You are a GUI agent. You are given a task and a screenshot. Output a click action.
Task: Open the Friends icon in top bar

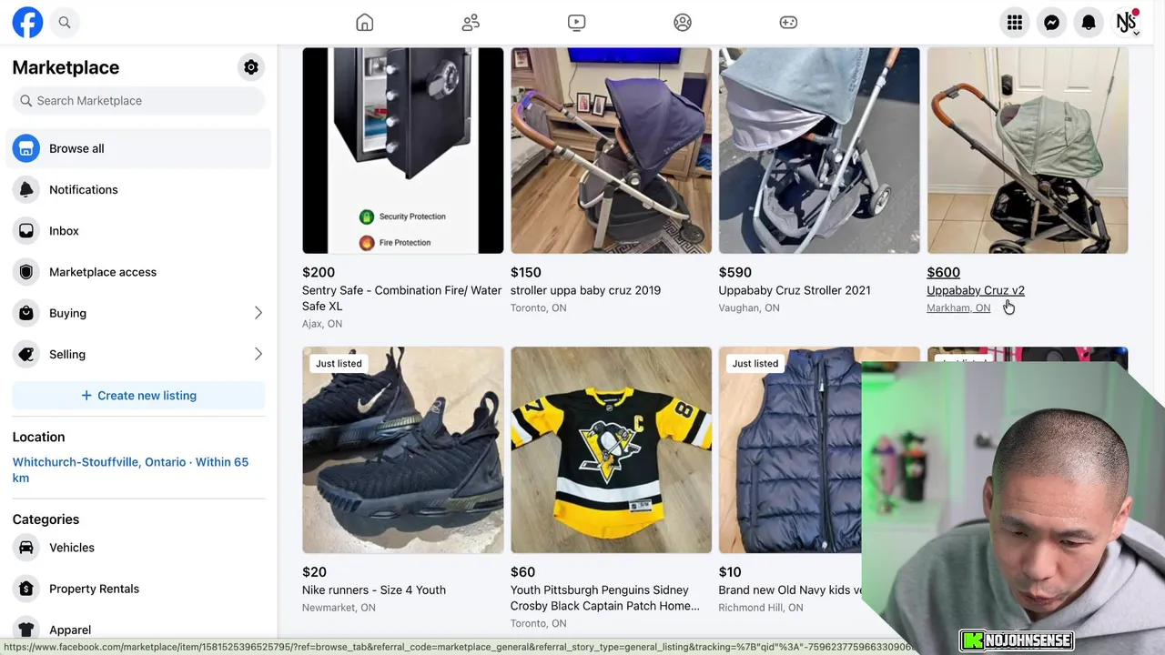pos(471,23)
